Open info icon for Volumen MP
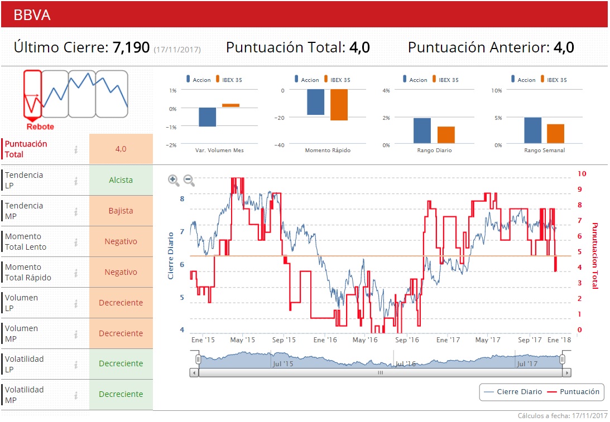The image size is (610, 422). [76, 334]
